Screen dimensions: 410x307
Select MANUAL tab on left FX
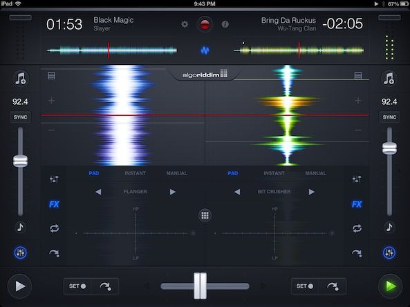coord(177,173)
